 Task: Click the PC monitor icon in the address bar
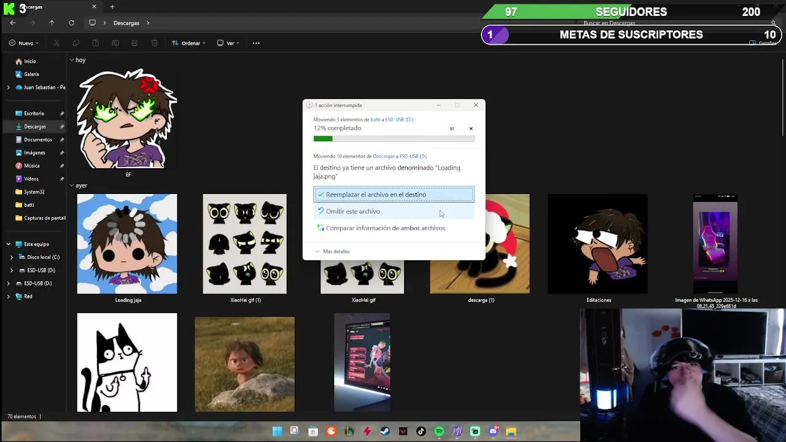[x=92, y=23]
